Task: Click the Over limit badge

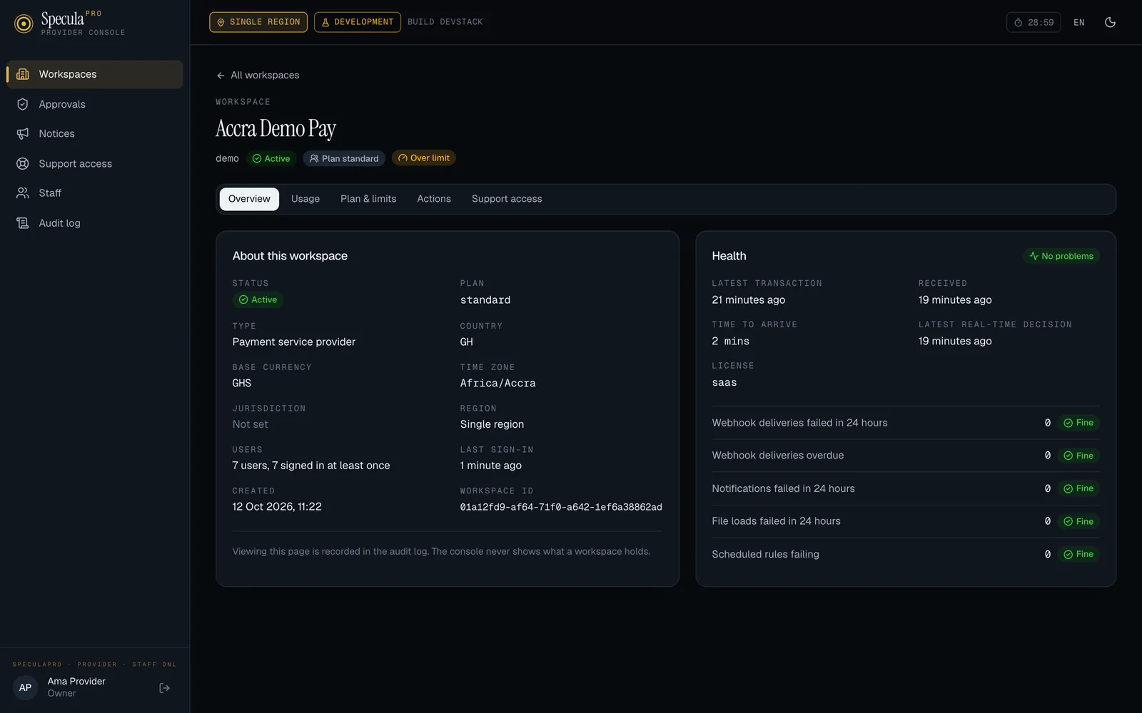Action: 424,158
